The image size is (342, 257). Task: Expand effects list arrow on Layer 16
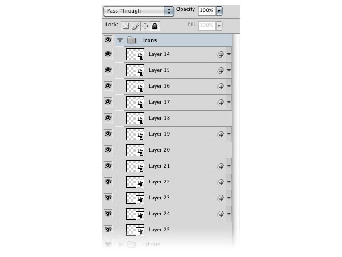tap(229, 87)
